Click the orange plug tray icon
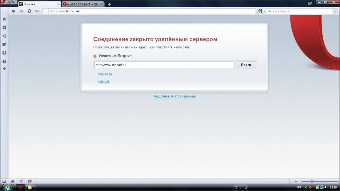This screenshot has height=191, width=340. pyautogui.click(x=311, y=187)
